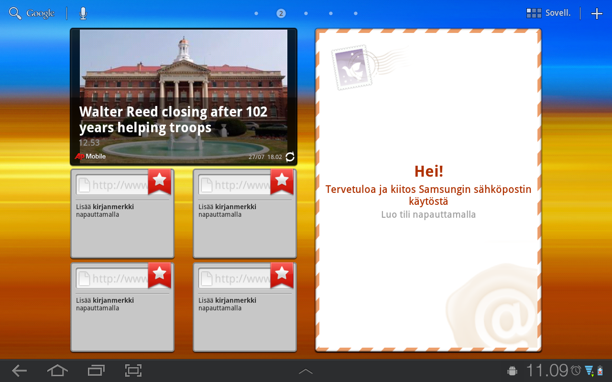The image size is (612, 382).
Task: Capture the screen with the screenshot icon
Action: click(133, 371)
